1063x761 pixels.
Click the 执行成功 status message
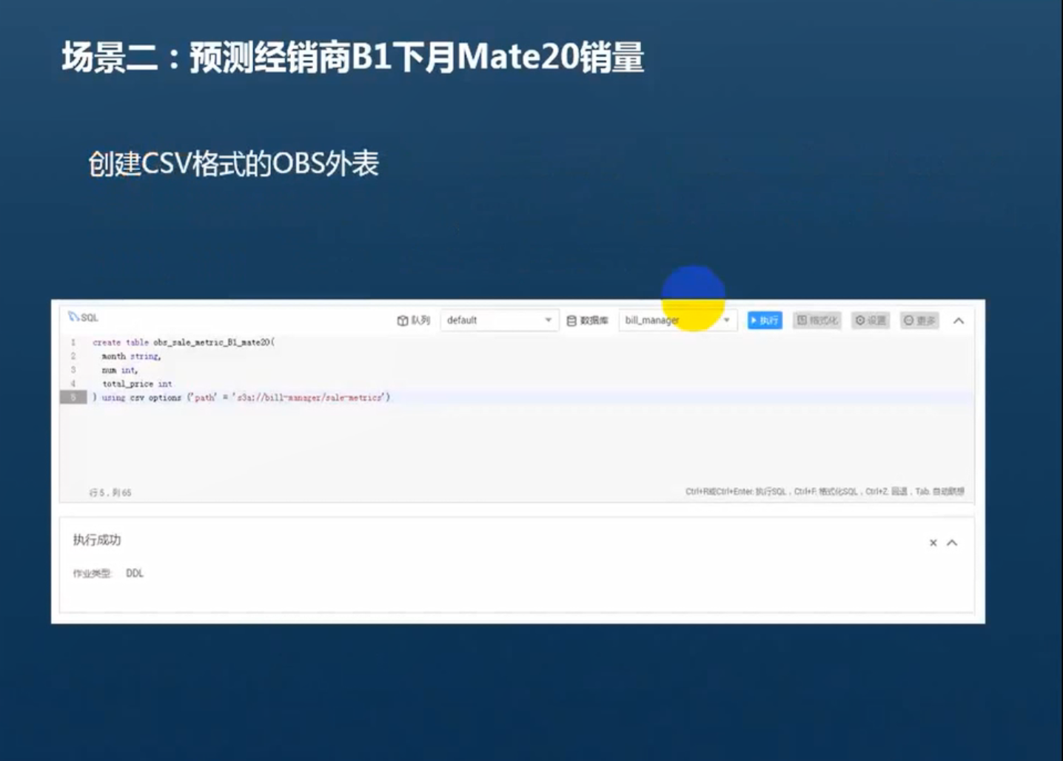coord(97,540)
